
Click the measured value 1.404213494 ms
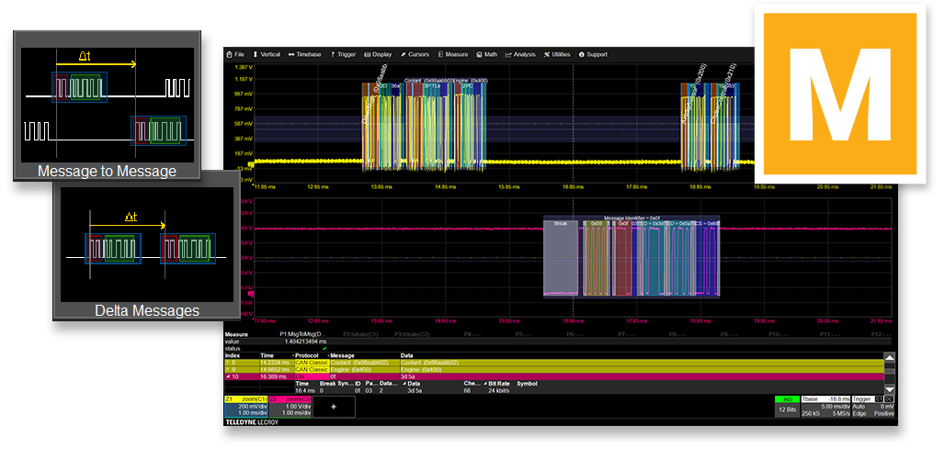tap(303, 341)
